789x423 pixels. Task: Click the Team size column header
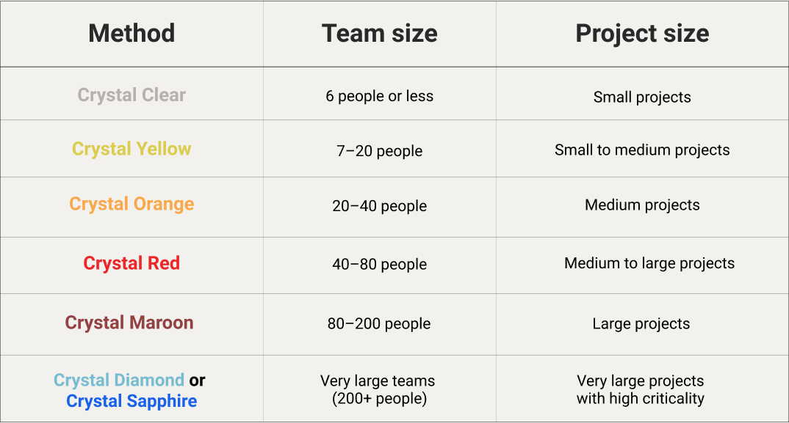[x=379, y=33]
